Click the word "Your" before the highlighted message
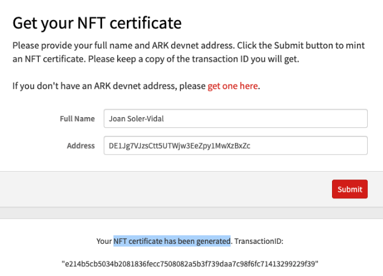The width and height of the screenshot is (383, 276). tap(104, 241)
